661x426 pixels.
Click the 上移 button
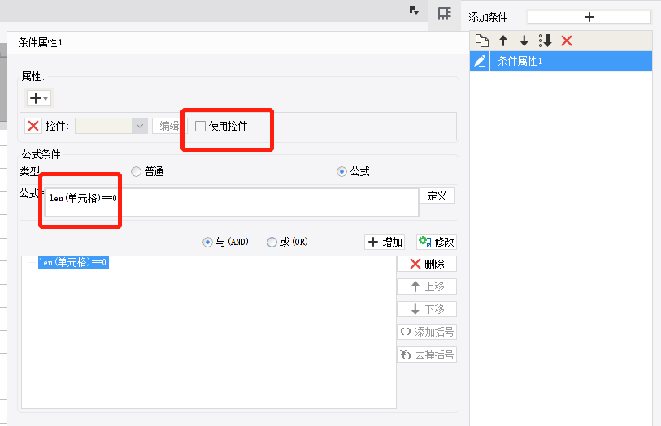coord(427,286)
